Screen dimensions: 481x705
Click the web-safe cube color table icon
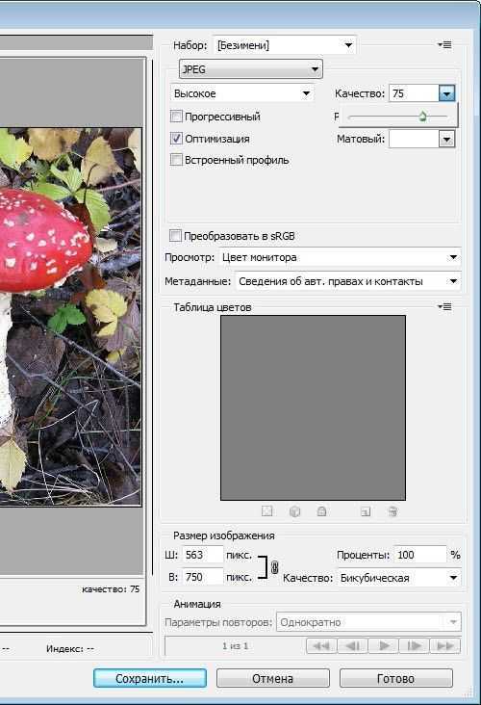(x=294, y=511)
